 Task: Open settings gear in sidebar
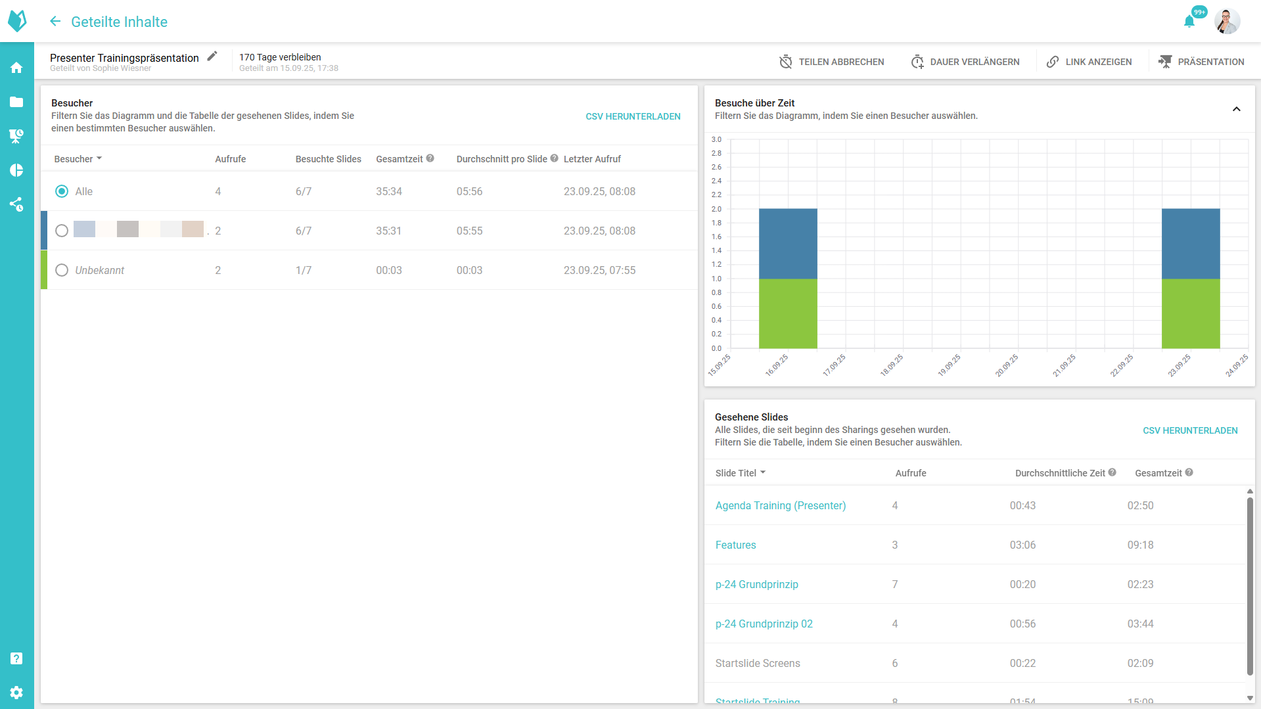(x=16, y=693)
